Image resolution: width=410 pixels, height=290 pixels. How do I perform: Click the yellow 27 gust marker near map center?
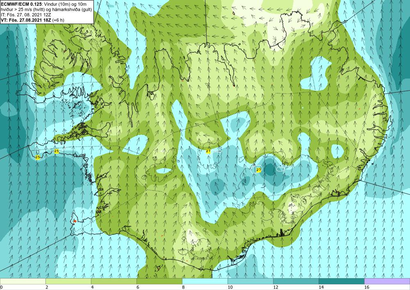pos(208,151)
